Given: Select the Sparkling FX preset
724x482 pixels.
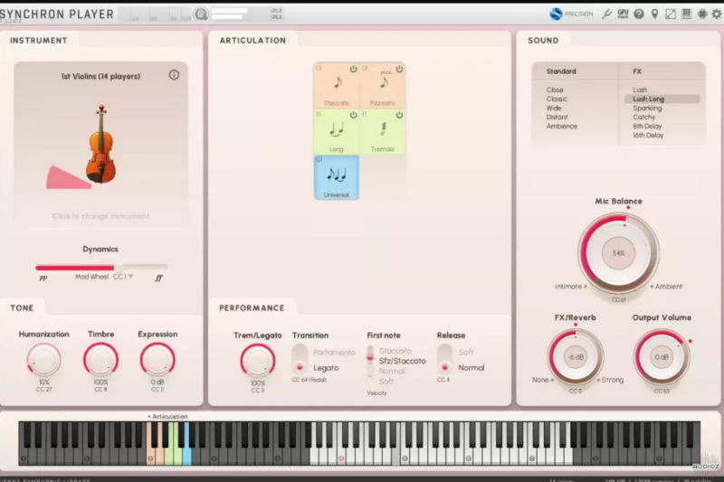Looking at the screenshot, I should click(647, 108).
